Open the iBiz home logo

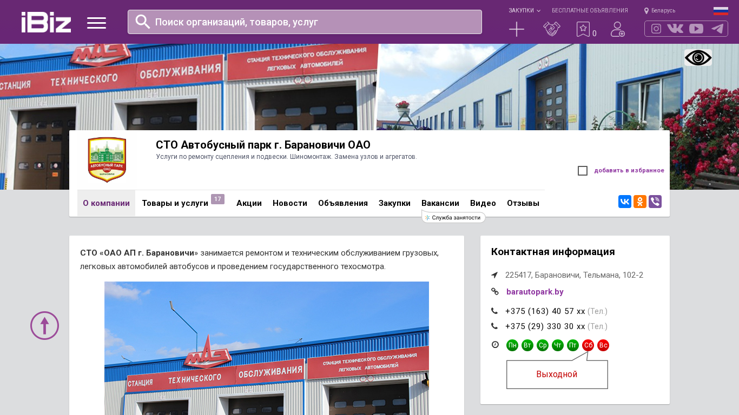click(x=46, y=22)
